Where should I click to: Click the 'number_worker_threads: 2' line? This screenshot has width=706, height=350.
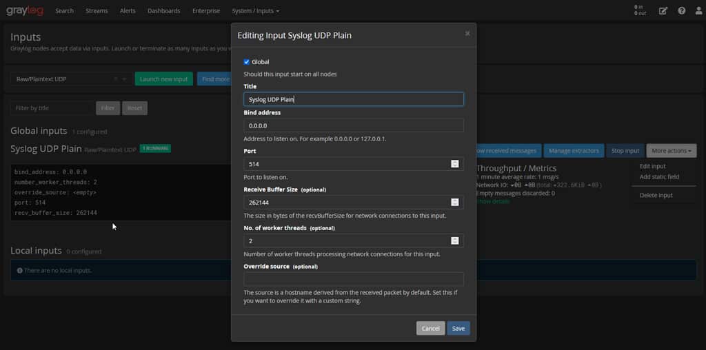[x=55, y=182]
